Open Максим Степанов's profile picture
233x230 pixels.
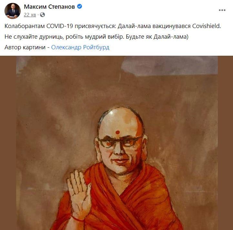(x=13, y=11)
